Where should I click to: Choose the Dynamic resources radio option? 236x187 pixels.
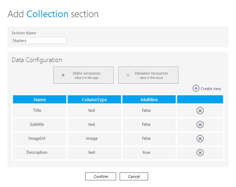pyautogui.click(x=128, y=75)
